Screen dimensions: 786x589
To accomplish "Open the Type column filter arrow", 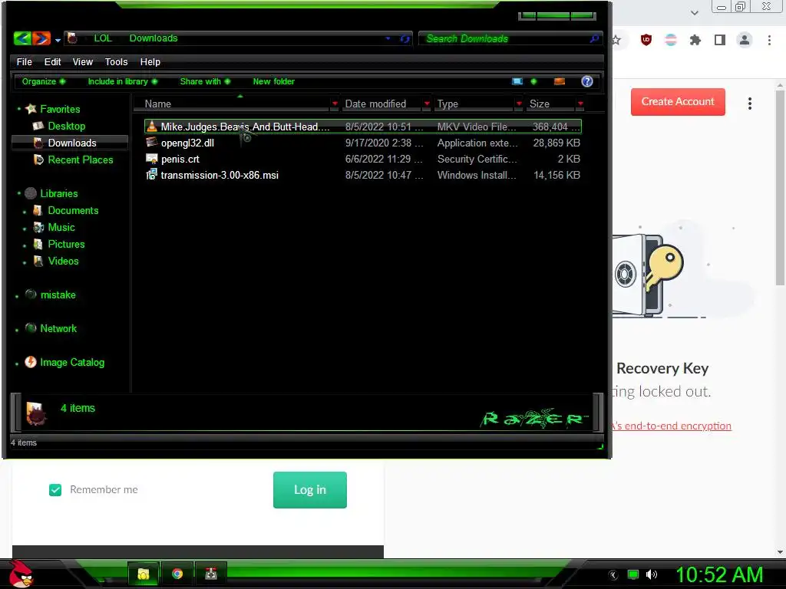I will tap(519, 104).
